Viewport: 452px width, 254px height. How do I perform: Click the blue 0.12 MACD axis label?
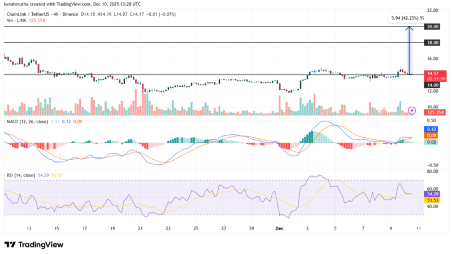click(x=433, y=129)
